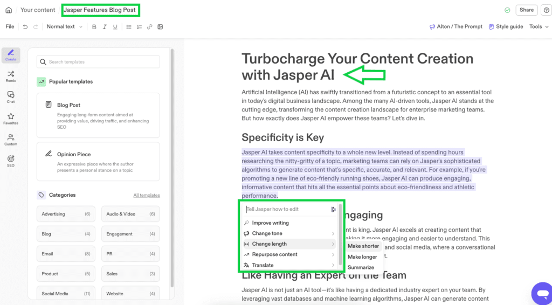Open Alton / The Prompt brand voice
This screenshot has height=305, width=552.
click(x=456, y=27)
